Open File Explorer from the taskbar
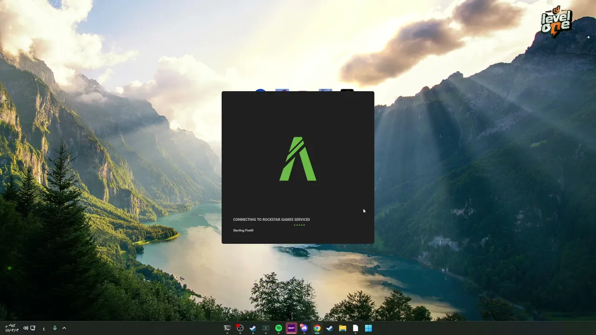596x335 pixels. [x=343, y=328]
